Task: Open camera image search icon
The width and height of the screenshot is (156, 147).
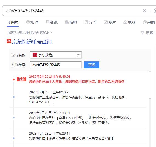Action: point(155,11)
